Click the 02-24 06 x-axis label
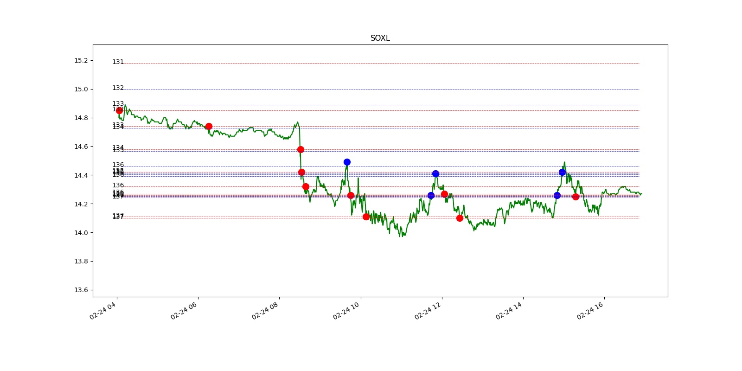This screenshot has width=742, height=371. pos(184,310)
